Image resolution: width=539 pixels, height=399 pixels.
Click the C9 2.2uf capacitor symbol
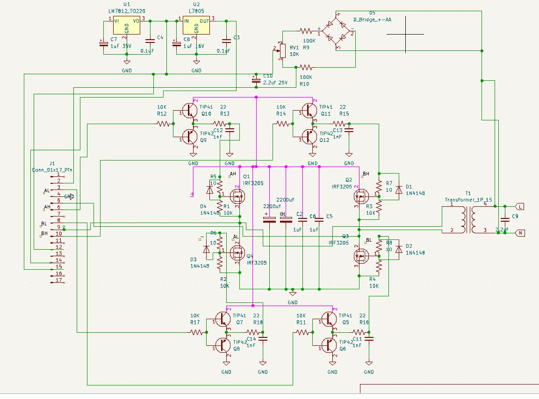pos(504,220)
